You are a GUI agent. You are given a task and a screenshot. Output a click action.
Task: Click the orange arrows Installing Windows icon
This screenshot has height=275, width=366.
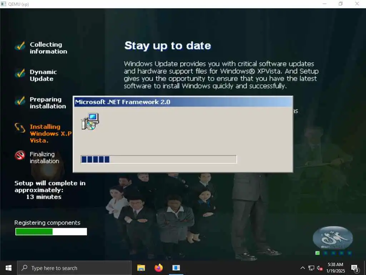coord(20,128)
